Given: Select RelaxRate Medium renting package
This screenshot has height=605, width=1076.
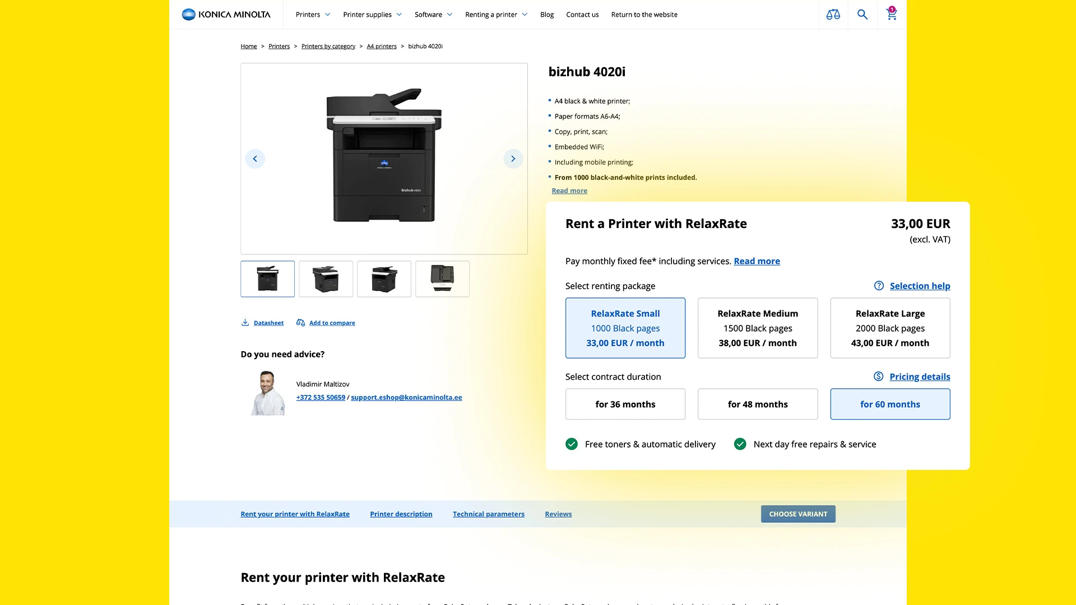Looking at the screenshot, I should coord(757,328).
